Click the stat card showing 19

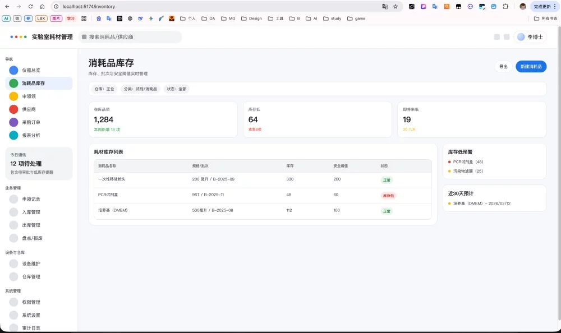472,119
